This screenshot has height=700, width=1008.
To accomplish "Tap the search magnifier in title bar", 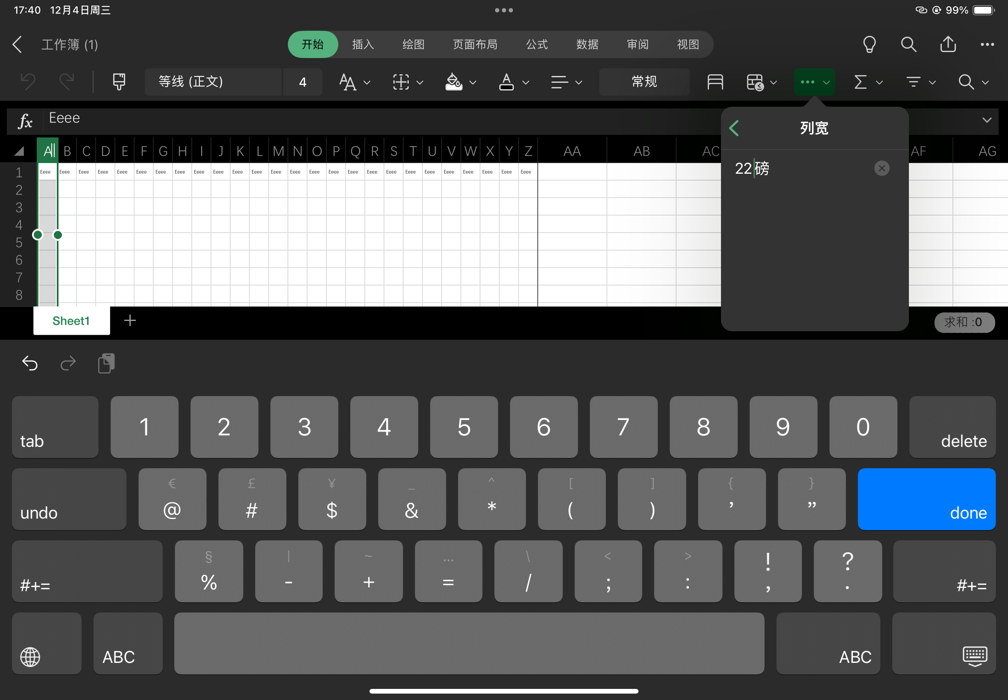I will (908, 44).
